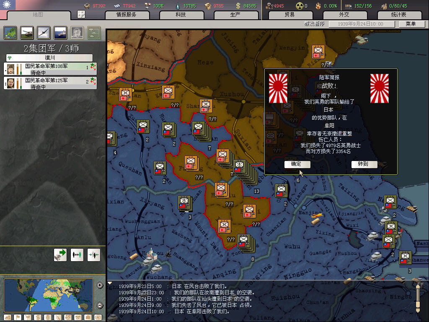The width and height of the screenshot is (429, 322).
Task: Click the oil resource value 10785
Action: point(189,6)
